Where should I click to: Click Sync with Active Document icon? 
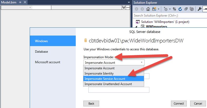point(174,9)
